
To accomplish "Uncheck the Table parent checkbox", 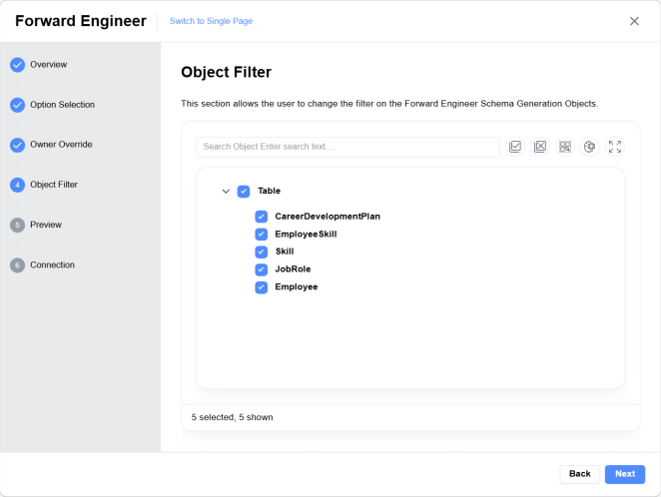I will click(x=244, y=192).
